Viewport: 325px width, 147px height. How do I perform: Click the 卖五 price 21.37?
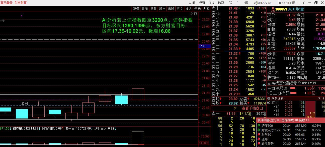point(233,31)
